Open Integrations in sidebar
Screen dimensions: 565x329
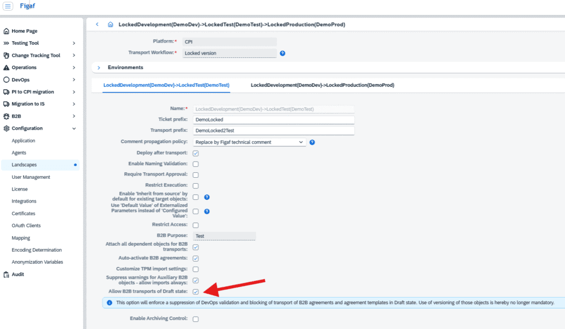pyautogui.click(x=24, y=201)
